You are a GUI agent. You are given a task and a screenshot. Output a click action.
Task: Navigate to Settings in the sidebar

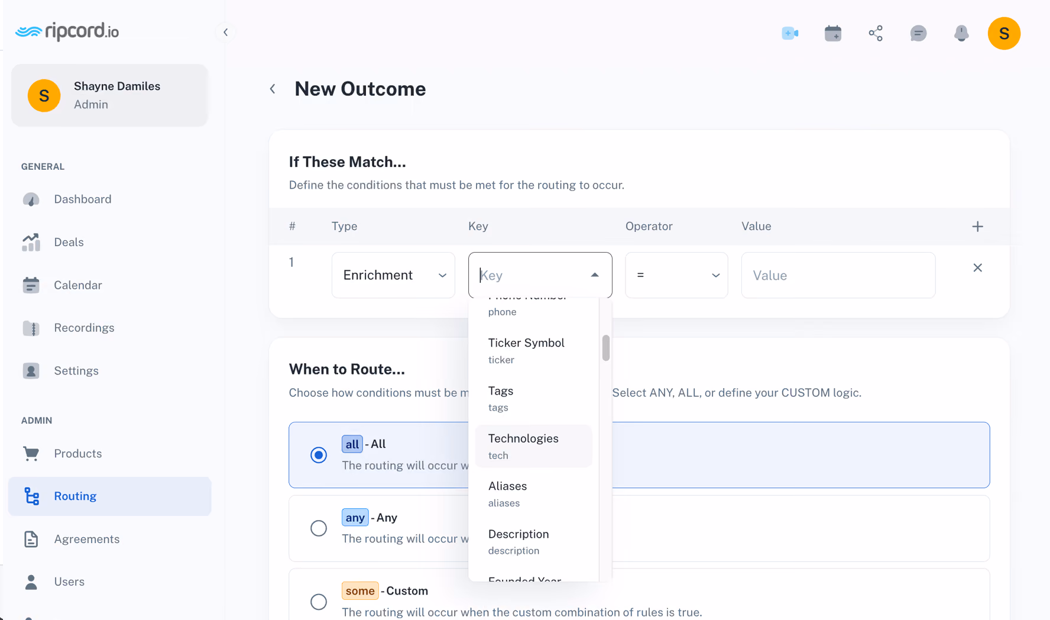(x=109, y=371)
